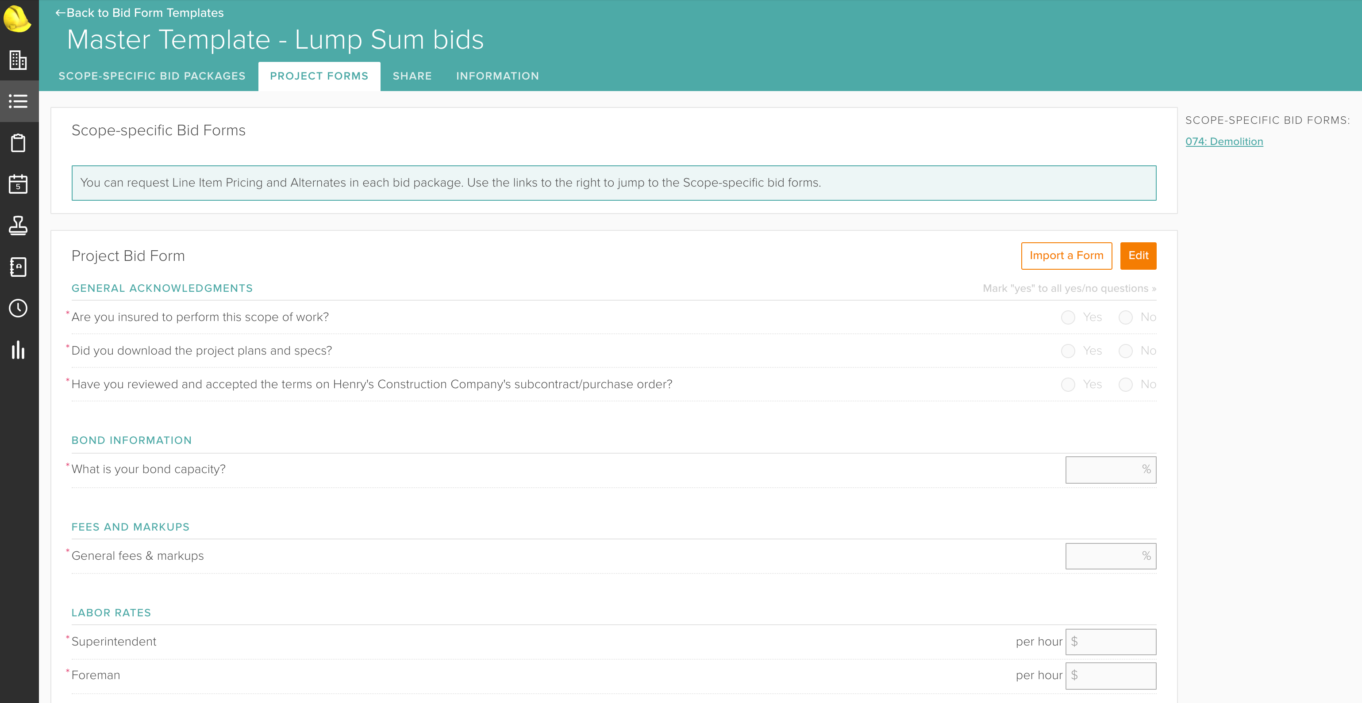Switch to SCOPE-SPECIFIC BID PACKAGES tab
Viewport: 1362px width, 703px height.
pyautogui.click(x=152, y=76)
